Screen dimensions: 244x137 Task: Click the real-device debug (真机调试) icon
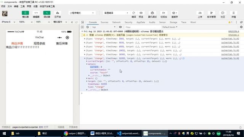[152, 13]
